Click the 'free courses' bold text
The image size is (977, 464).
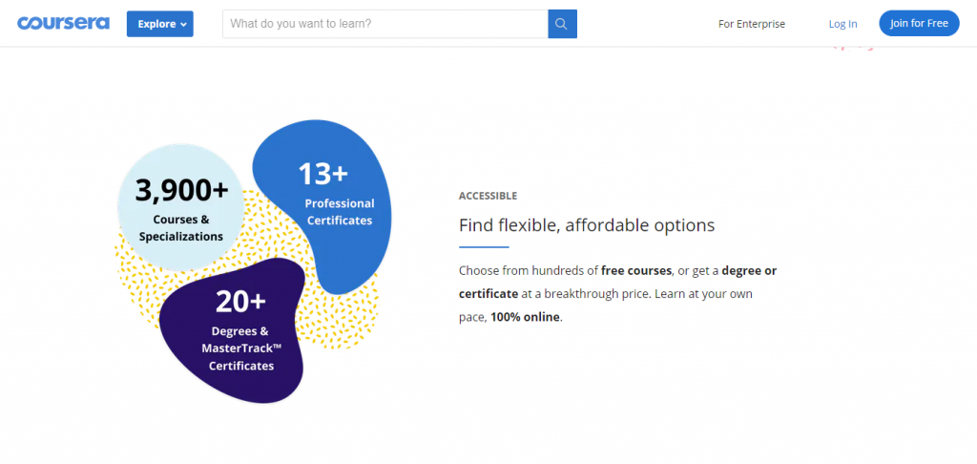click(636, 270)
